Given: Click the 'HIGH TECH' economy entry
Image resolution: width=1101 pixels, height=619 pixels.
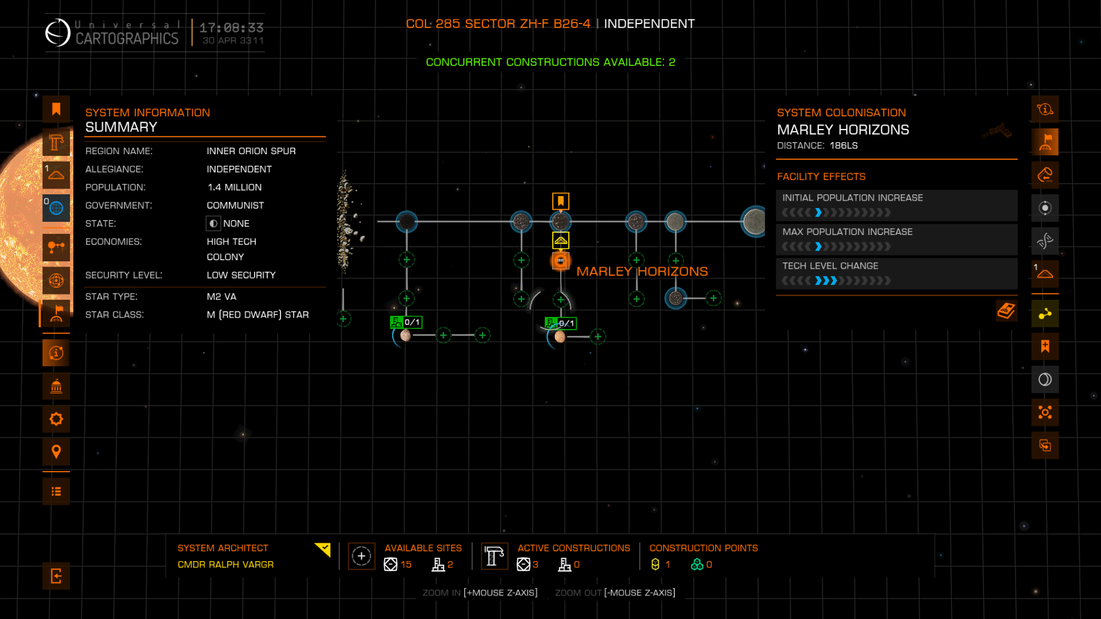Looking at the screenshot, I should 231,242.
